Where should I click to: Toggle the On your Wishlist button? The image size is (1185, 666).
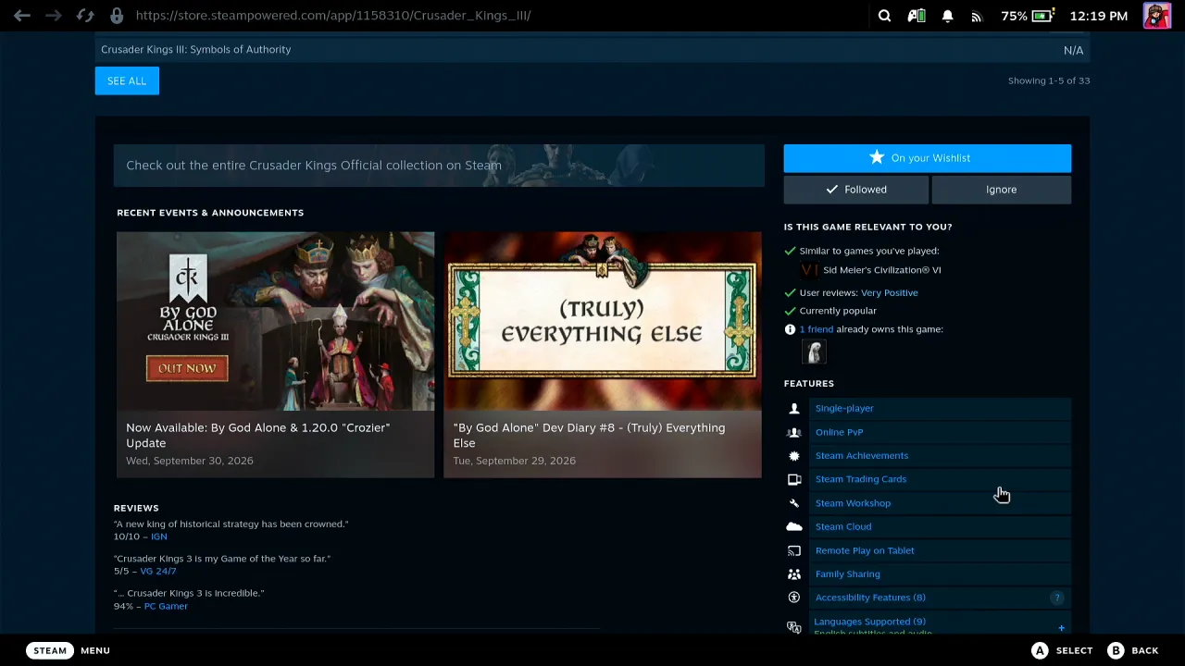[x=928, y=158]
